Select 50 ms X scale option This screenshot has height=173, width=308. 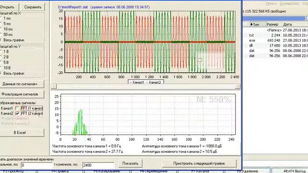[6, 35]
